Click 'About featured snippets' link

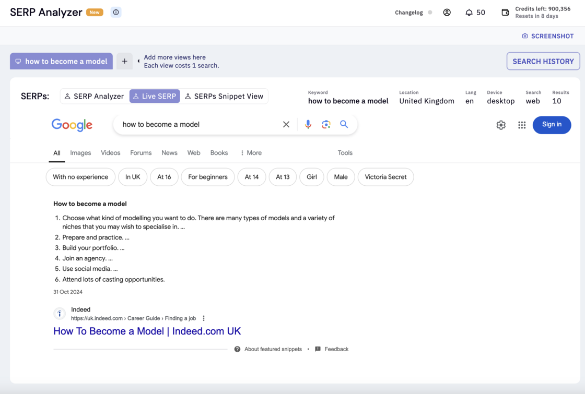pyautogui.click(x=273, y=349)
